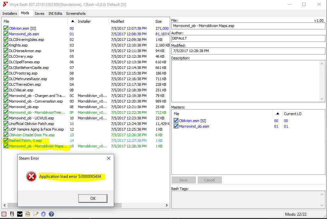Click the Masters list sort arrow column header
The width and height of the screenshot is (327, 219).
pos(277,114)
